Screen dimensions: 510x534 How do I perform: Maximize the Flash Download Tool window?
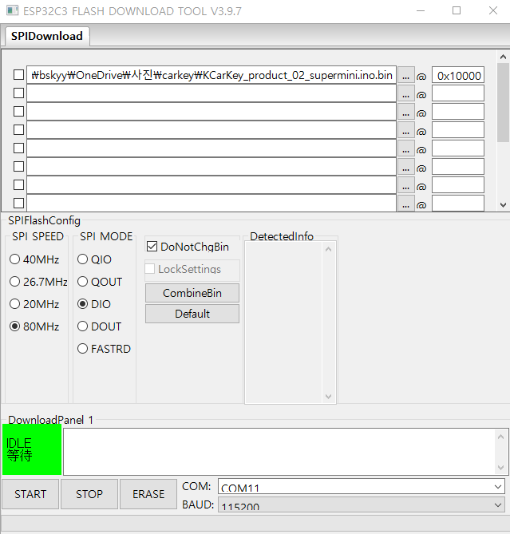pyautogui.click(x=457, y=11)
